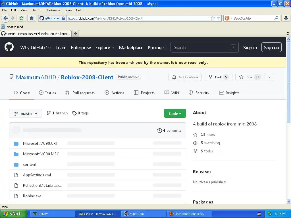The width and height of the screenshot is (291, 218).
Task: Open the MaximumADHD owner link
Action: [36, 77]
